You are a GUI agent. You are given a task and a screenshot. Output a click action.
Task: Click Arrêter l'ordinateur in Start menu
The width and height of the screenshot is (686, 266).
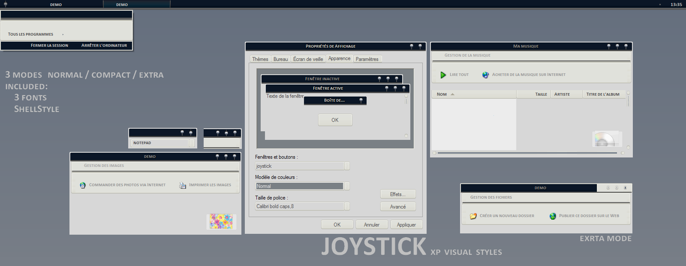(104, 45)
